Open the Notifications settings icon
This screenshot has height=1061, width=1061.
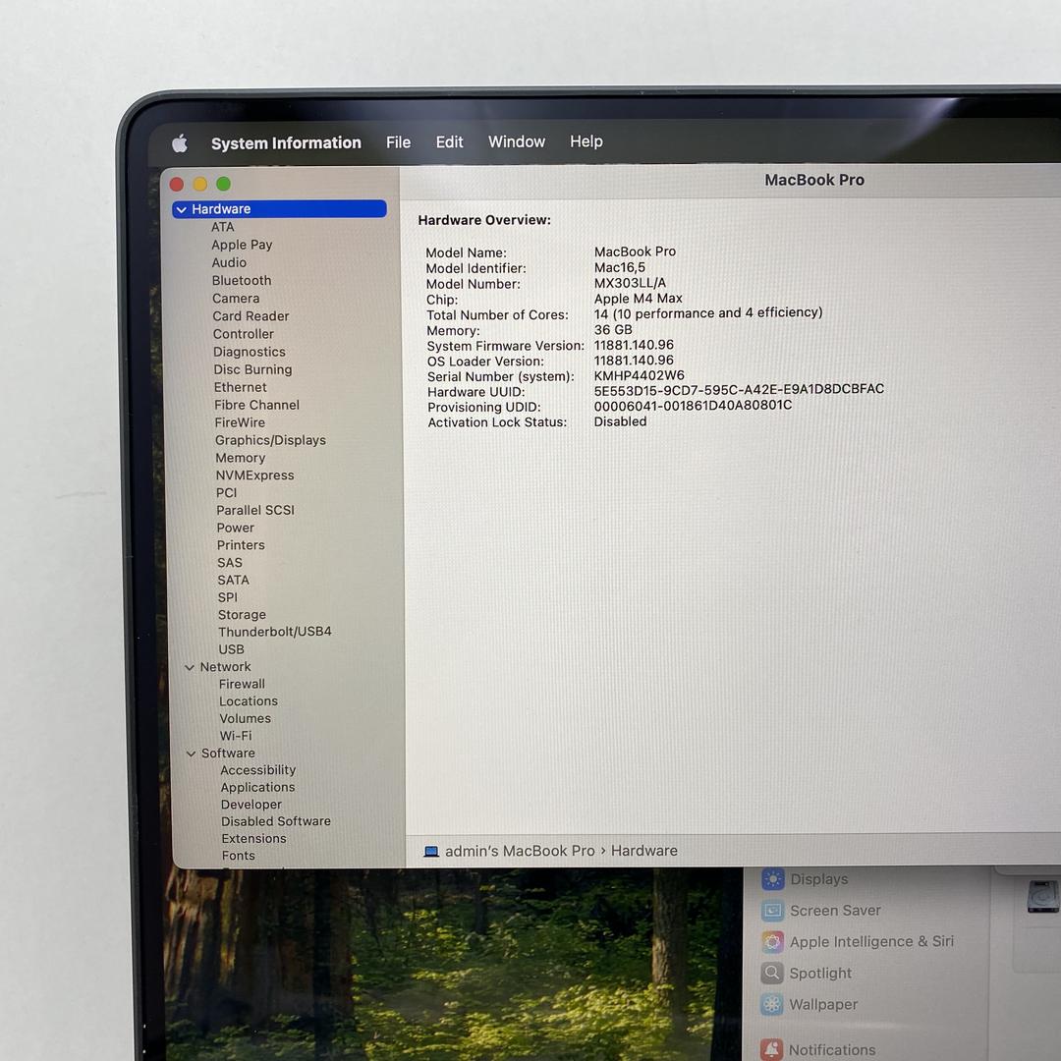(773, 1050)
